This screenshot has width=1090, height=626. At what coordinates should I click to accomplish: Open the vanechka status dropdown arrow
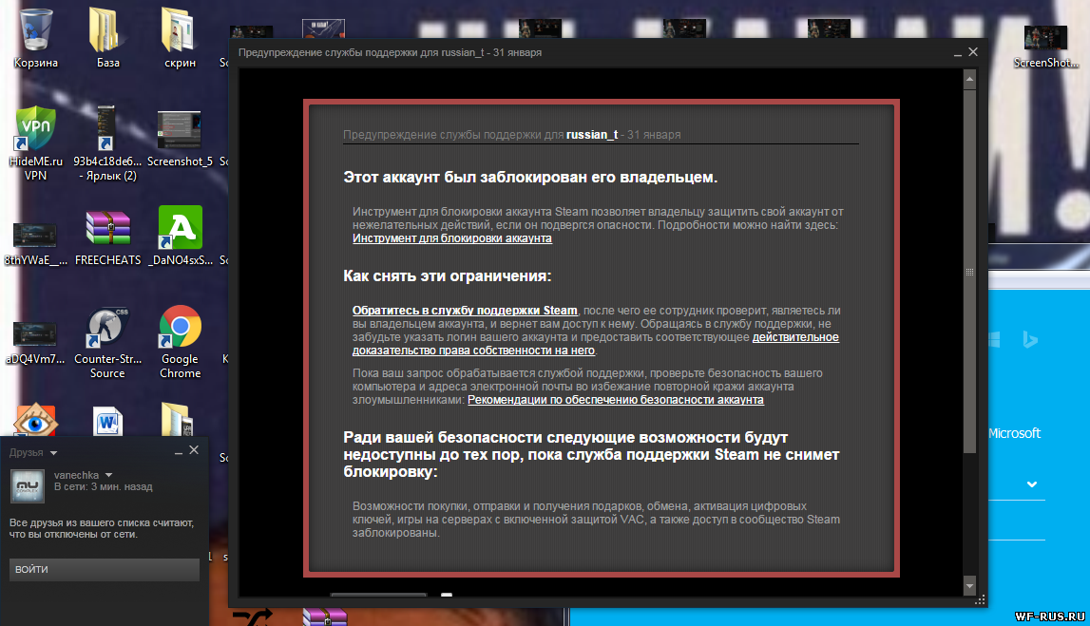[108, 475]
